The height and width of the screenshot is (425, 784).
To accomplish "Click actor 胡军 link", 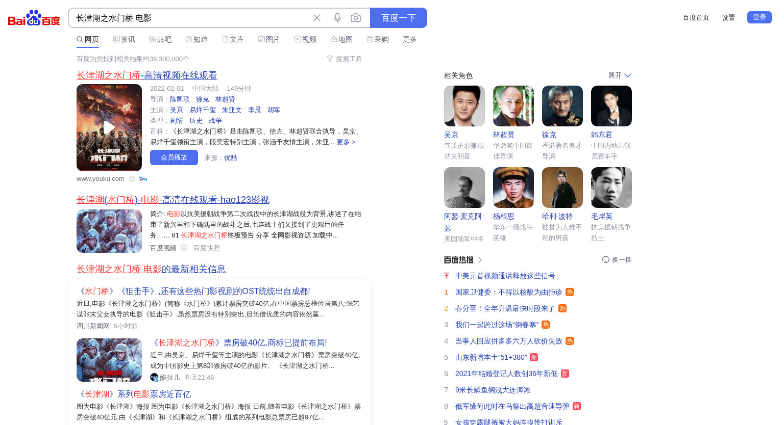I will [274, 110].
